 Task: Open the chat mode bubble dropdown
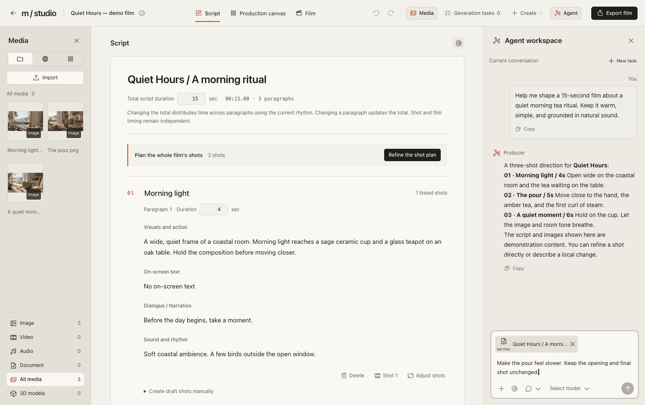tap(533, 388)
